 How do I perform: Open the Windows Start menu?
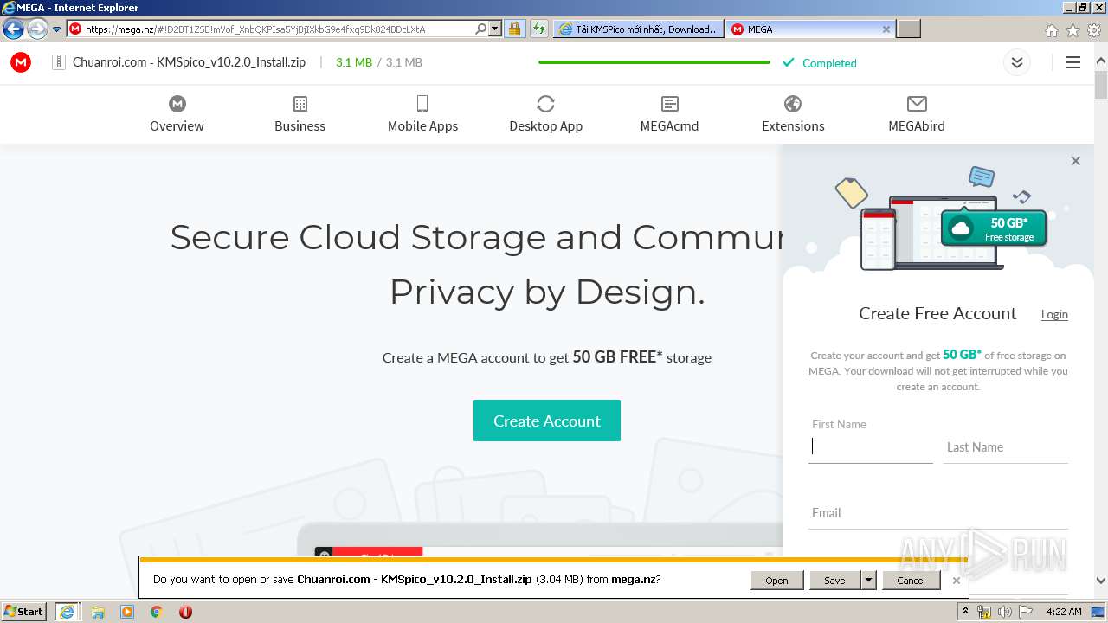(x=24, y=612)
